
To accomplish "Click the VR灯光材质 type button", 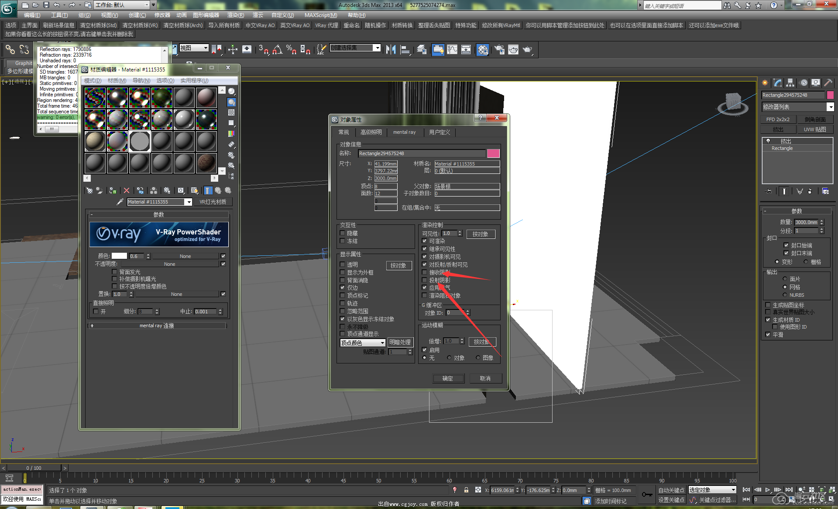I will (x=213, y=202).
